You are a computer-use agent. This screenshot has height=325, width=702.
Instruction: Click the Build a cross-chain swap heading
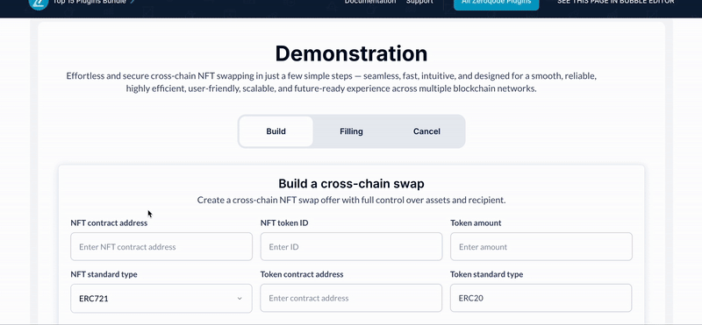(352, 184)
